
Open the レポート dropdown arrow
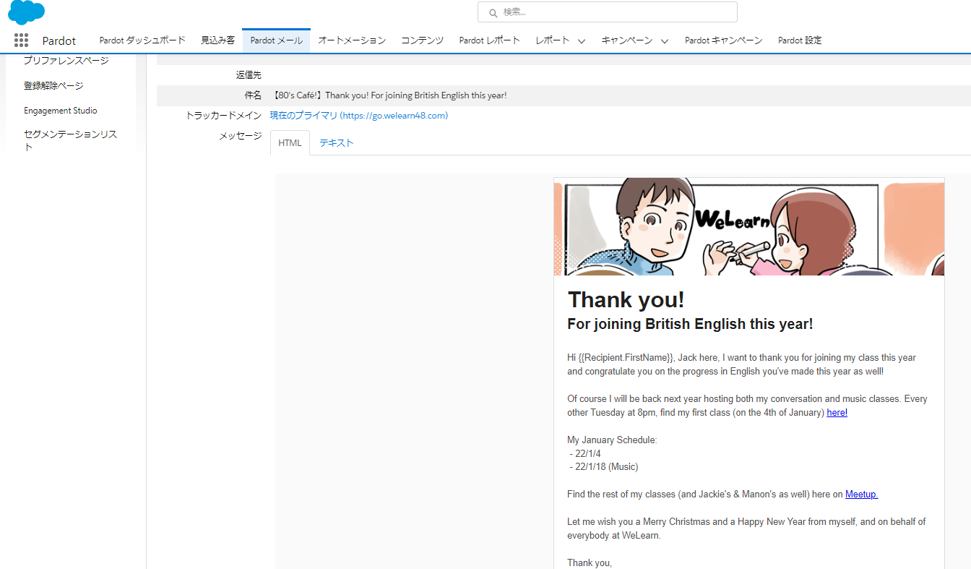click(x=581, y=41)
